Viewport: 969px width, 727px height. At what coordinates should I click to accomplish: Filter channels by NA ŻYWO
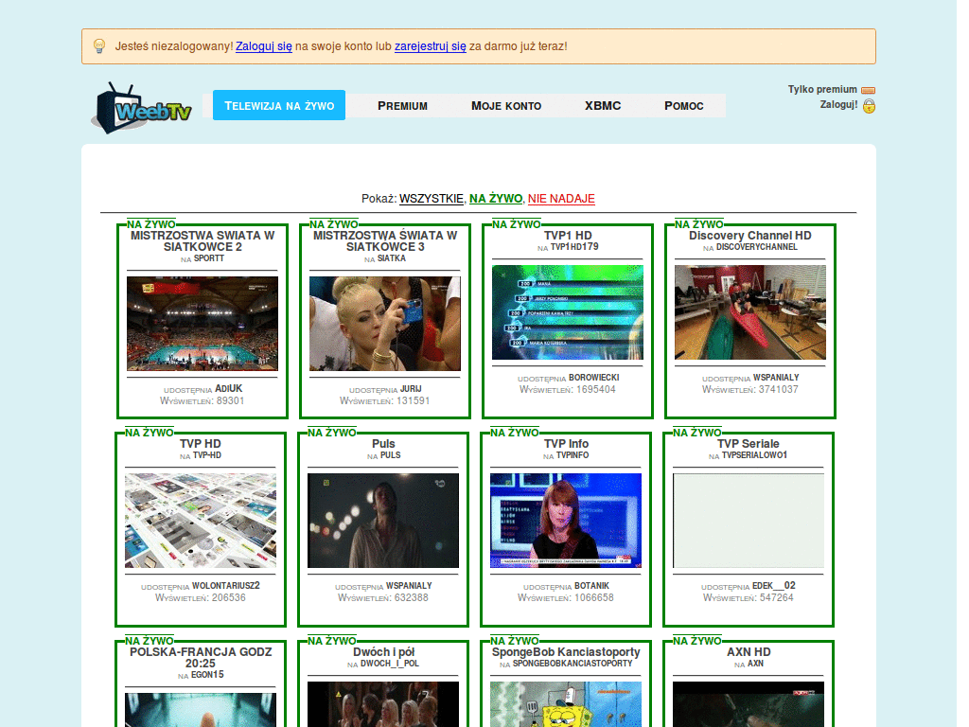pos(496,199)
